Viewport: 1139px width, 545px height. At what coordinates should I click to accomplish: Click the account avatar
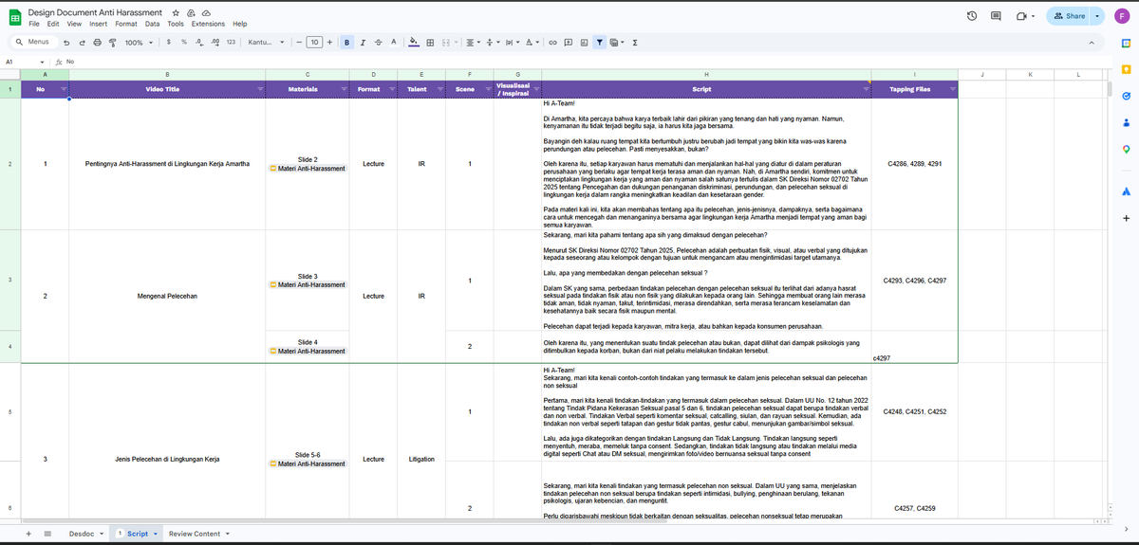pos(1124,16)
